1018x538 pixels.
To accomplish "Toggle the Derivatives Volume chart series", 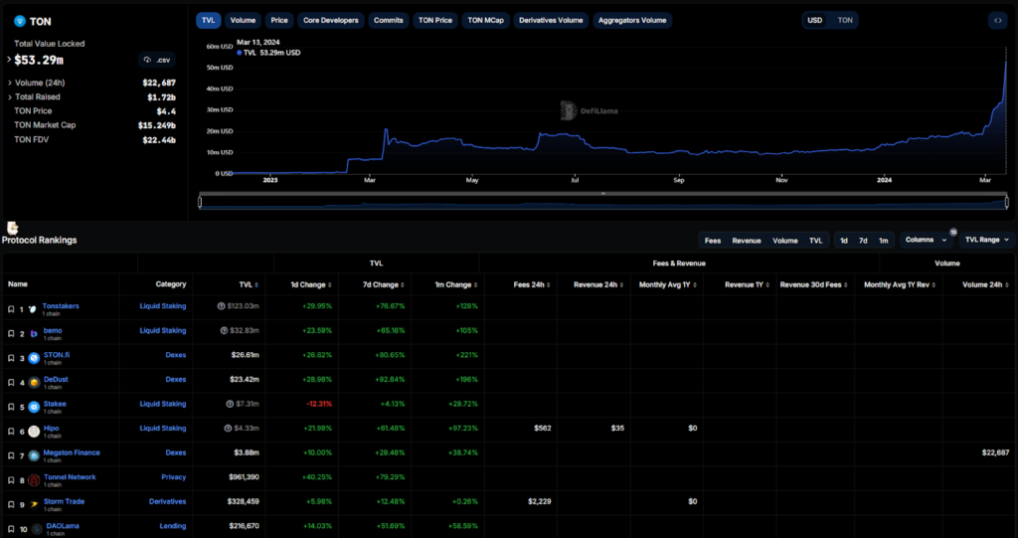I will coord(551,20).
